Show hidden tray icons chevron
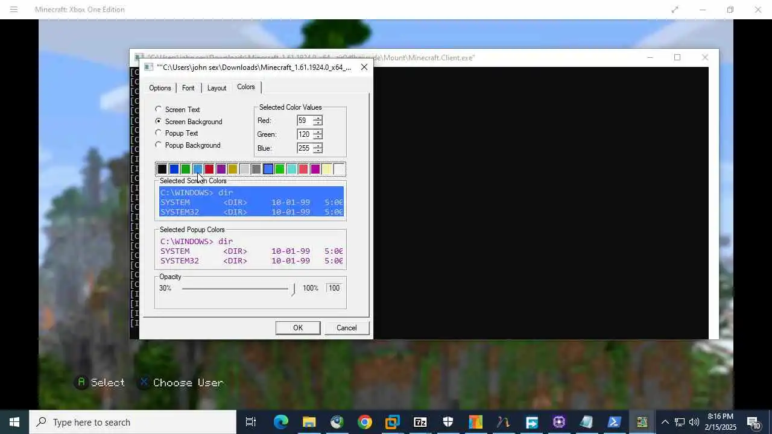Image resolution: width=772 pixels, height=434 pixels. (665, 422)
